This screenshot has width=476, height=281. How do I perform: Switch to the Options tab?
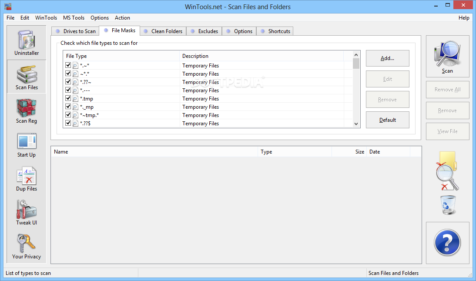239,31
